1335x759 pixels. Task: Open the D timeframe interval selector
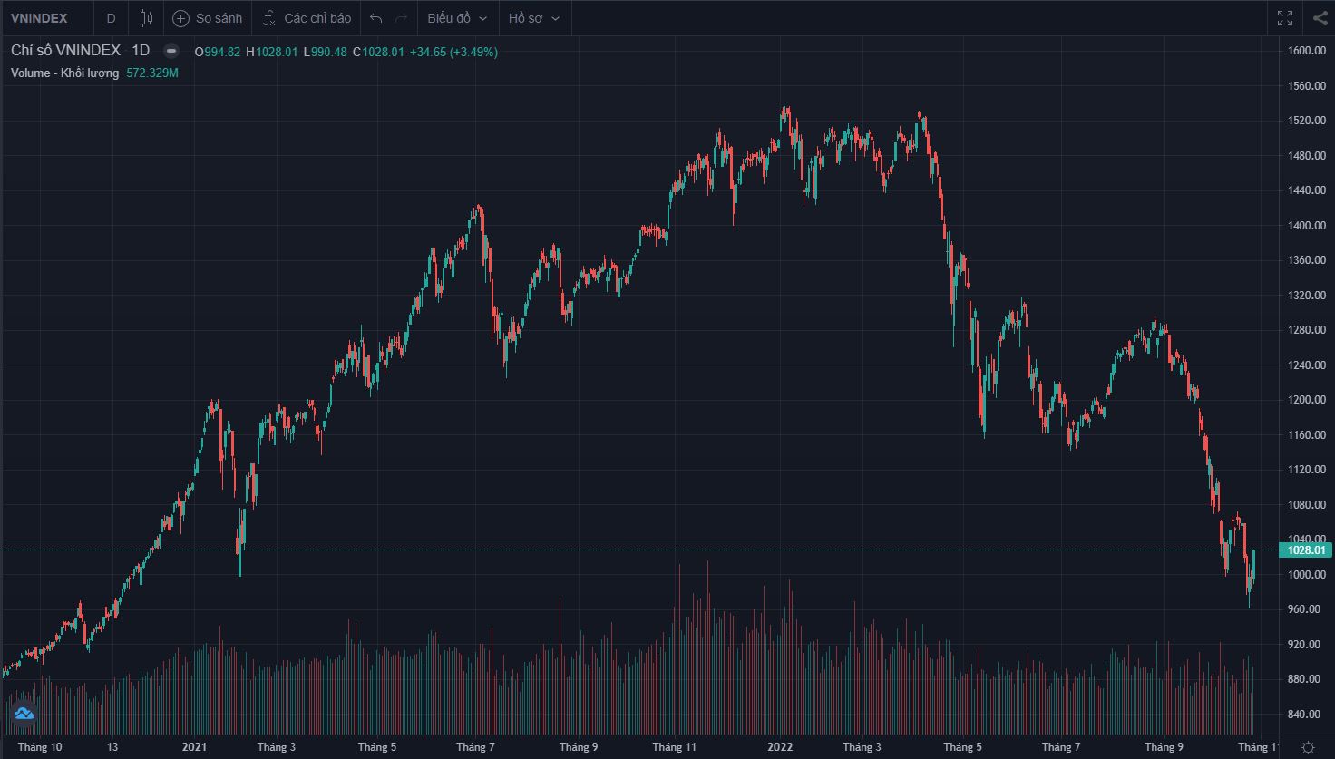click(112, 18)
